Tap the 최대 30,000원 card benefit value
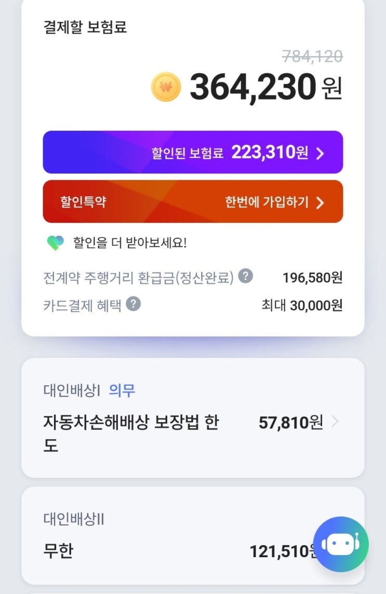The width and height of the screenshot is (386, 594). (x=302, y=305)
